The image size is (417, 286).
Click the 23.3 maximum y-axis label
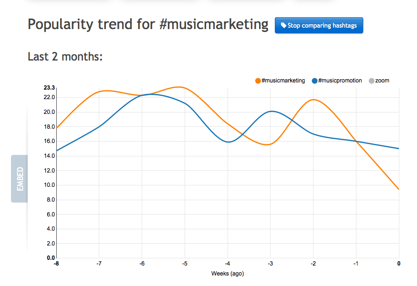49,88
